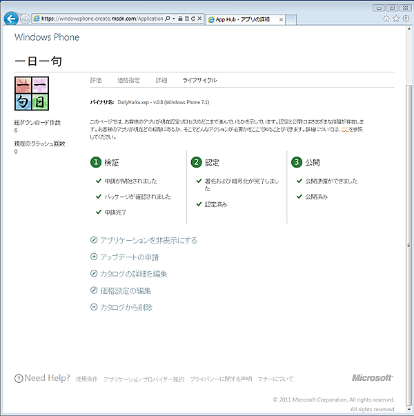Click the binary name text DailyHaiku.xap - v.0.8
The image size is (414, 416).
(x=164, y=102)
